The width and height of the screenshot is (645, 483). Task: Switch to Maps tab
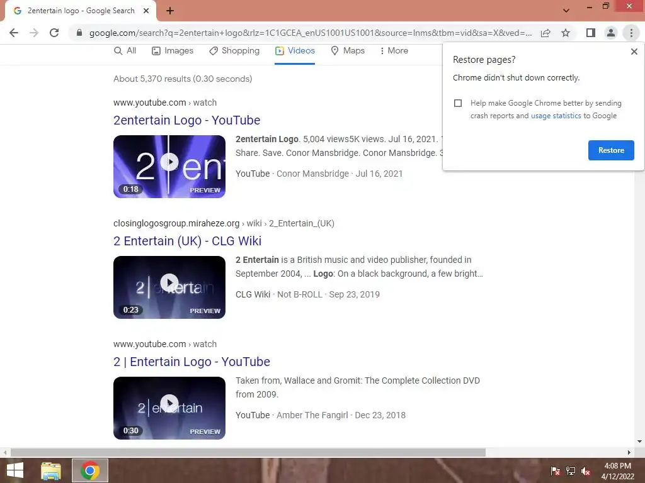click(x=348, y=50)
